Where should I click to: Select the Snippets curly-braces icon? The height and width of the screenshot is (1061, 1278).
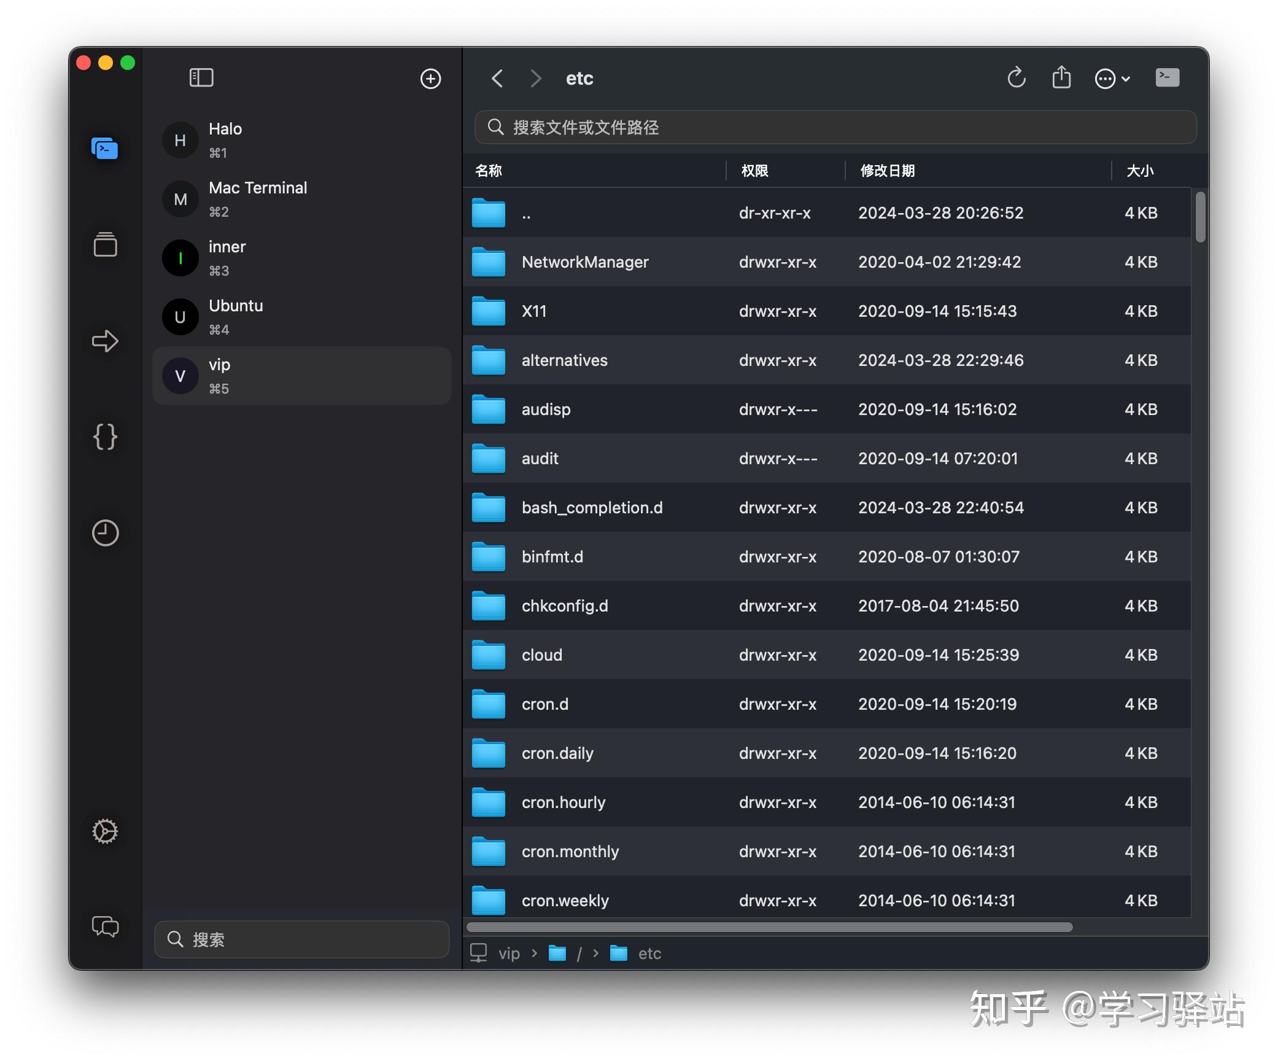point(104,438)
